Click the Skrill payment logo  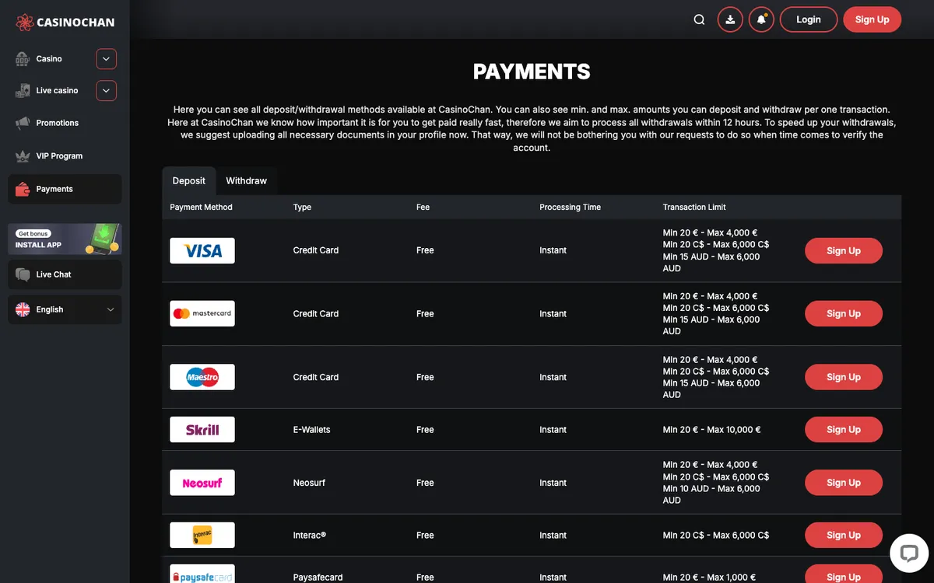(x=202, y=429)
